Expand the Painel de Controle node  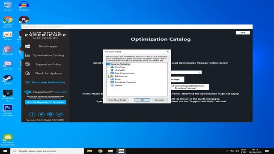[108, 82]
